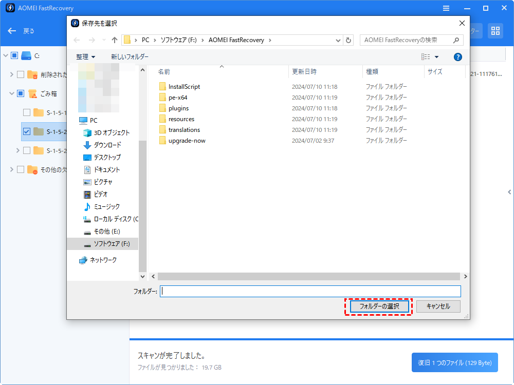
Task: Select the ダウンロード folder in the sidebar
Action: (107, 145)
